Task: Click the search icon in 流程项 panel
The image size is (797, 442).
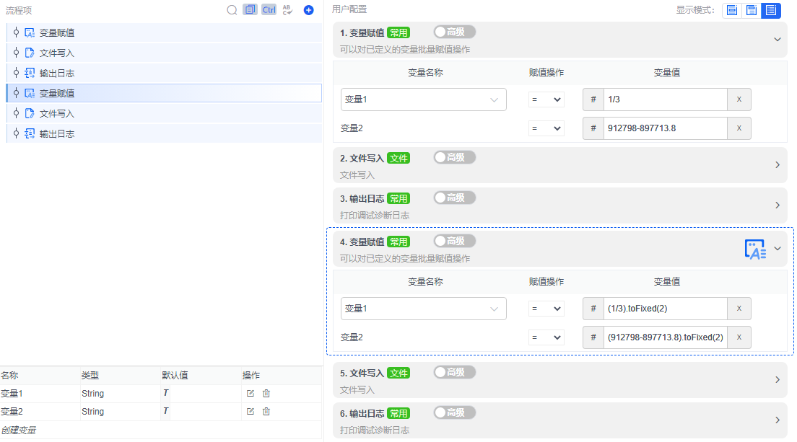Action: [x=232, y=10]
